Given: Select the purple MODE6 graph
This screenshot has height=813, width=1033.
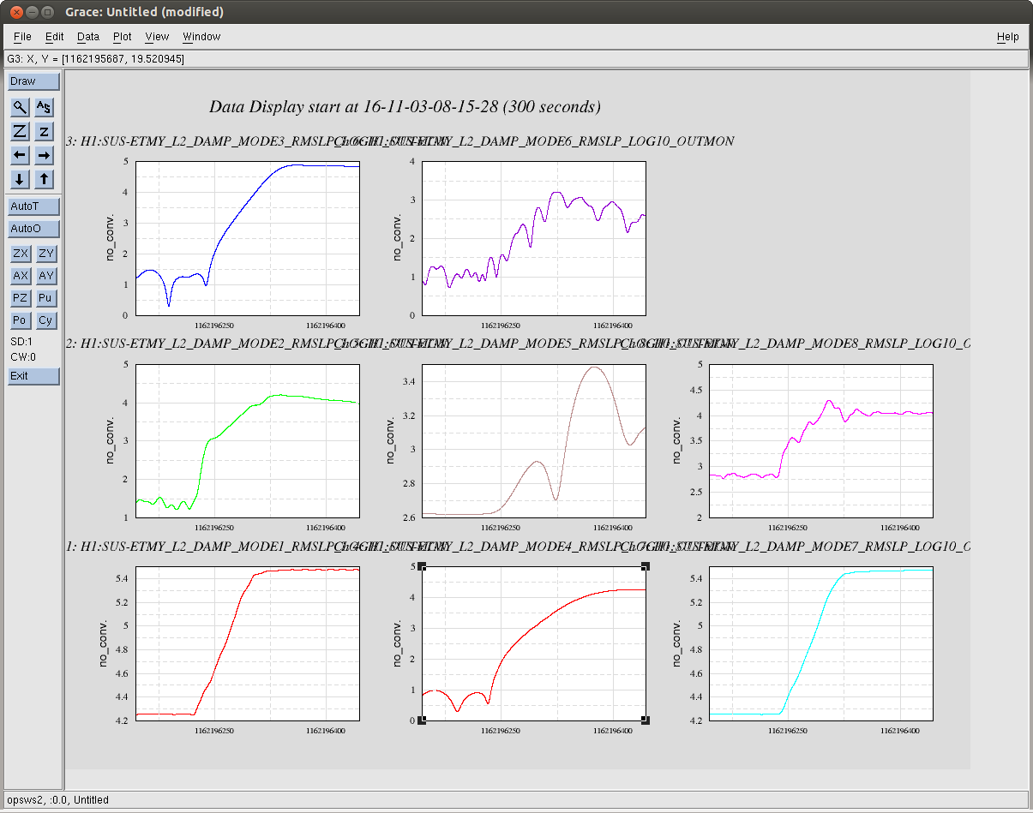Looking at the screenshot, I should [534, 238].
